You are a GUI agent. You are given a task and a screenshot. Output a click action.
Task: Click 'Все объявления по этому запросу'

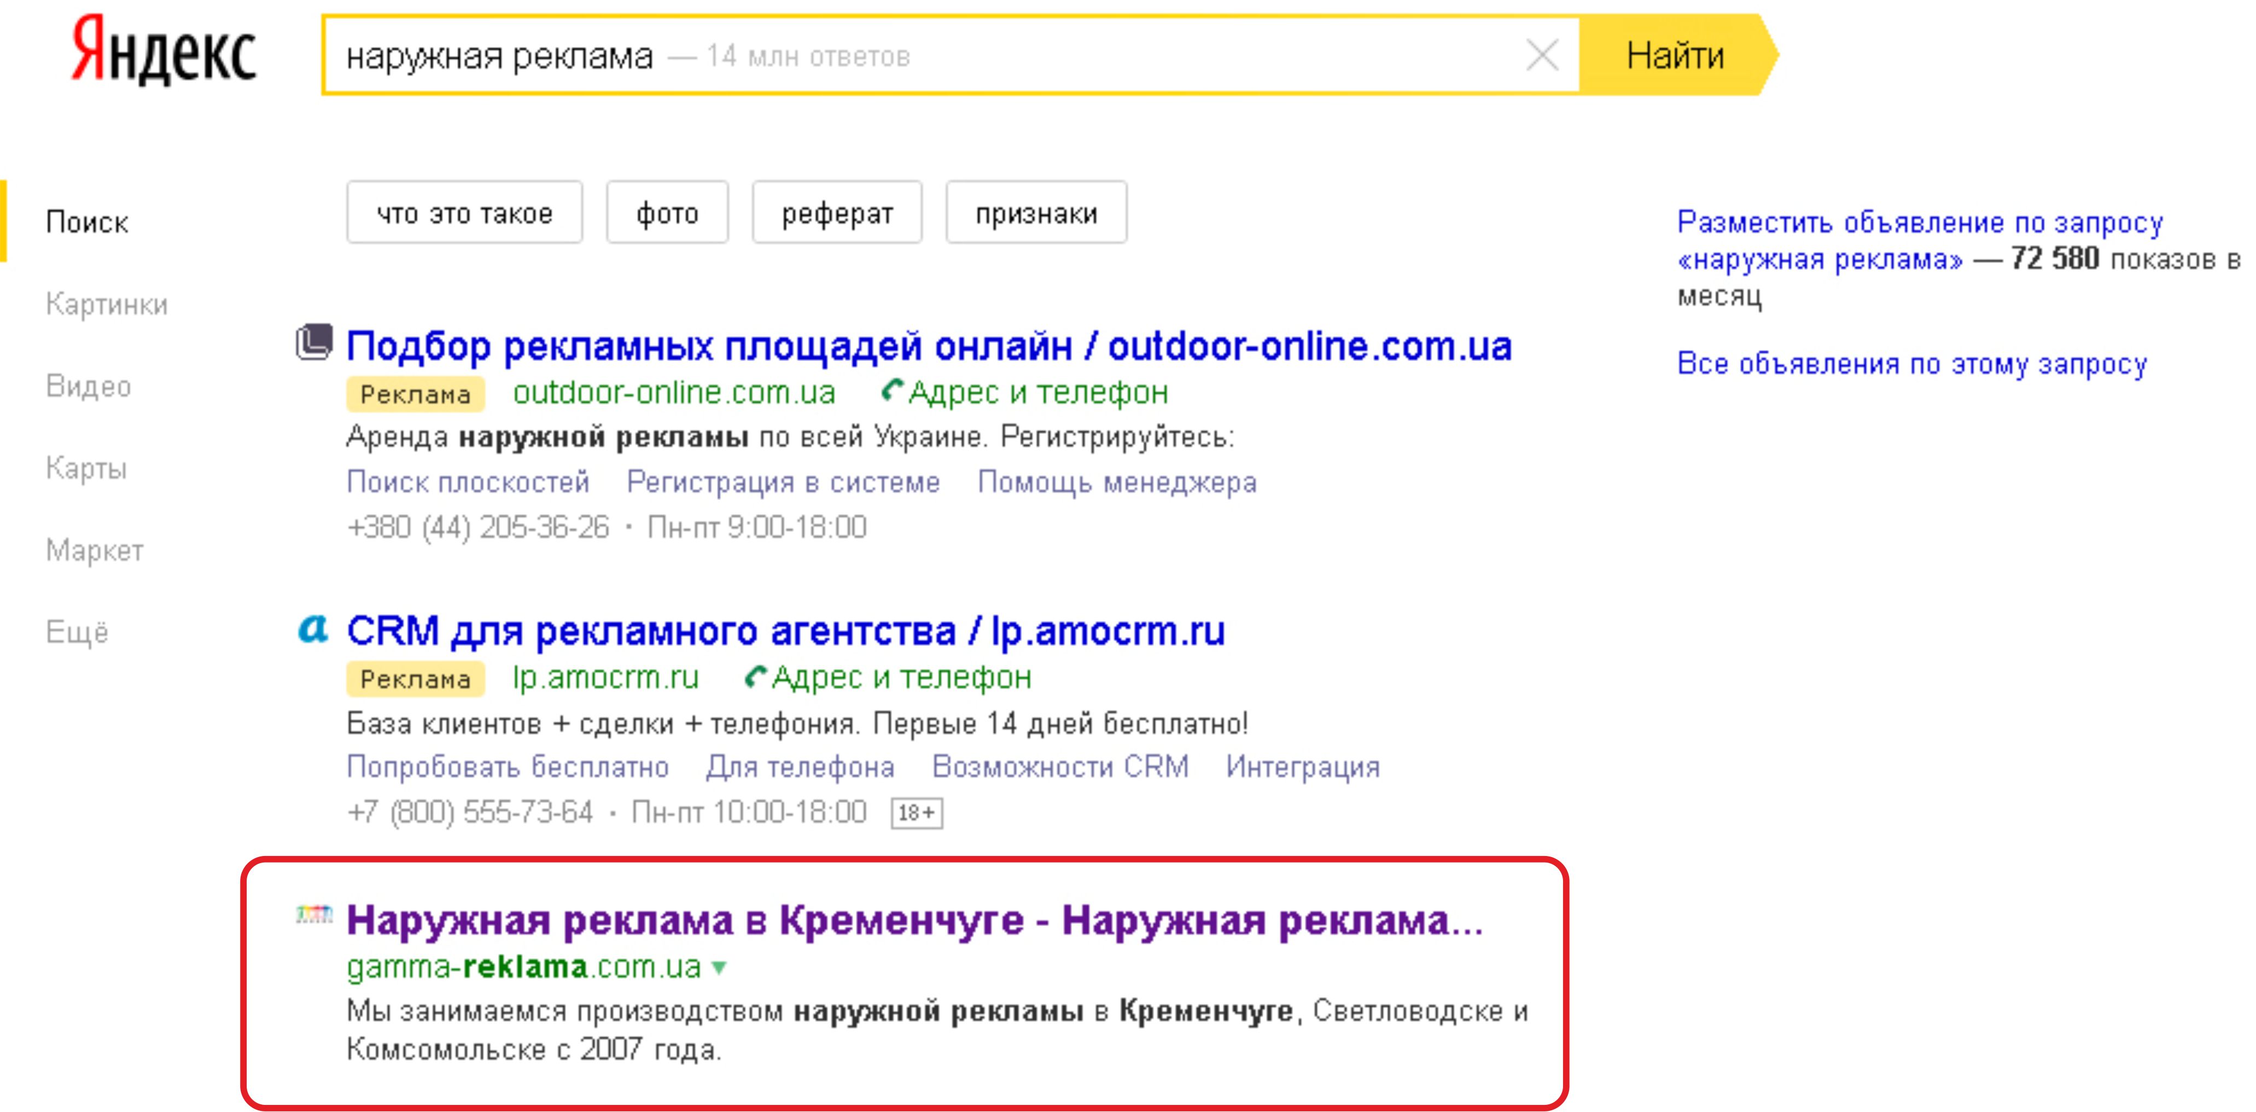coord(1912,363)
